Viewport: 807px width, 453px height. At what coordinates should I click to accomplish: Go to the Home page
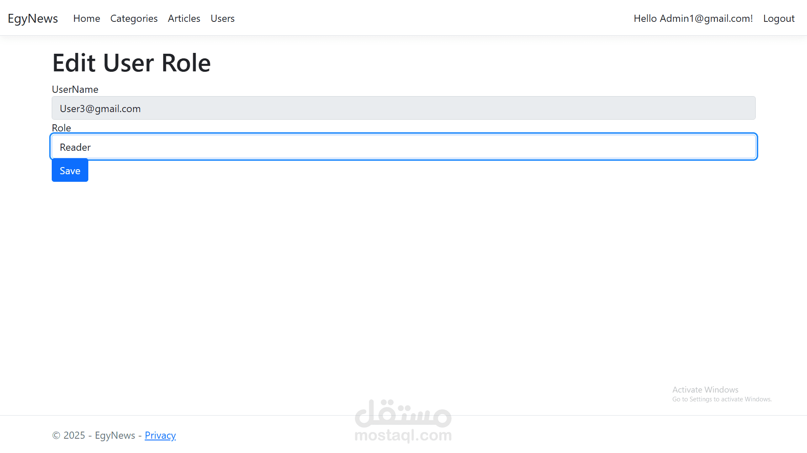click(x=87, y=18)
